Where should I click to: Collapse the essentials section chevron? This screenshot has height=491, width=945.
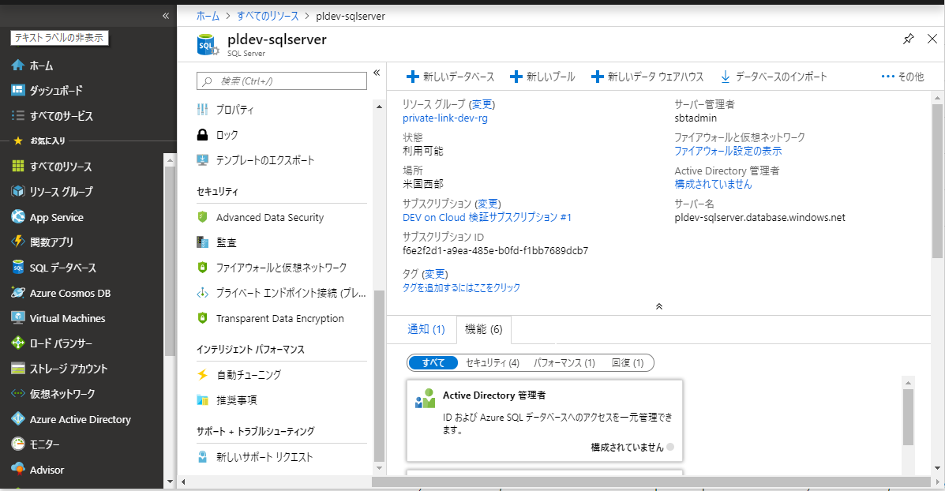tap(658, 306)
